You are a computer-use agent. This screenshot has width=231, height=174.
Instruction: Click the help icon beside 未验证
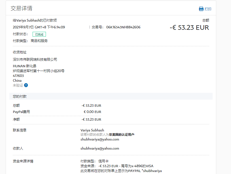tap(26, 85)
